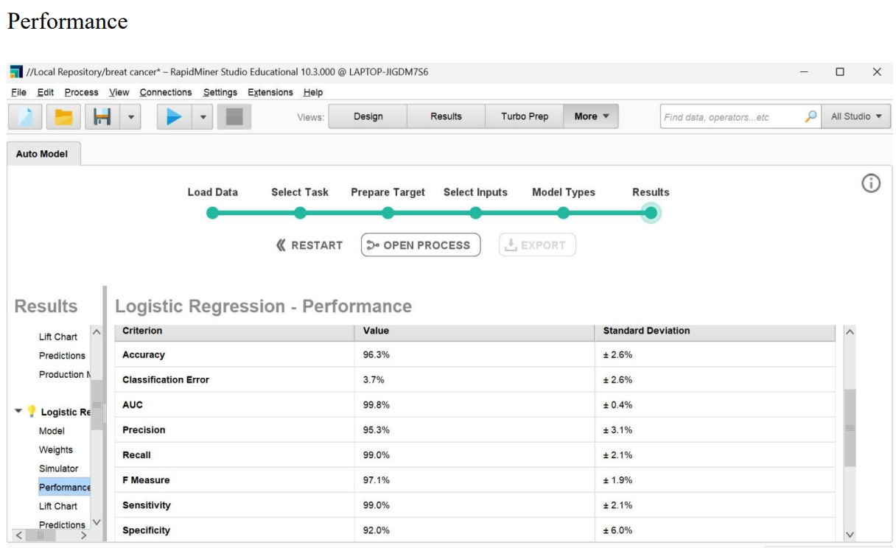Click the new process document icon
This screenshot has width=896, height=548.
pos(25,116)
